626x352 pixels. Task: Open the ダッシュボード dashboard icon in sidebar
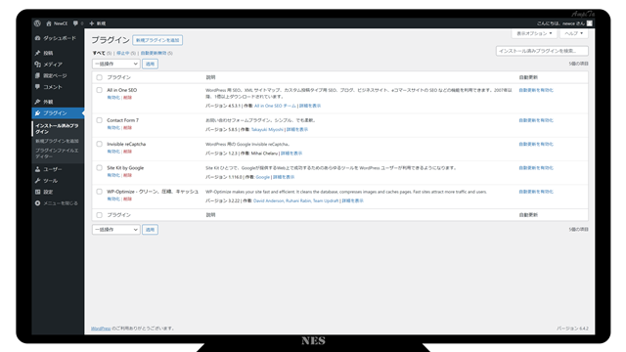coord(37,38)
